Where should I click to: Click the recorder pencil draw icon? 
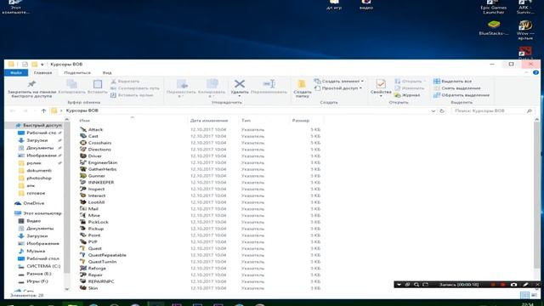pyautogui.click(x=525, y=285)
